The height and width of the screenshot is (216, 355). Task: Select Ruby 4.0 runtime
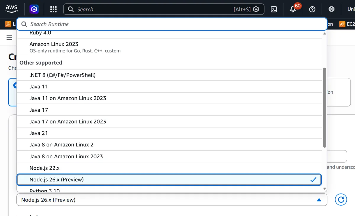pyautogui.click(x=169, y=34)
